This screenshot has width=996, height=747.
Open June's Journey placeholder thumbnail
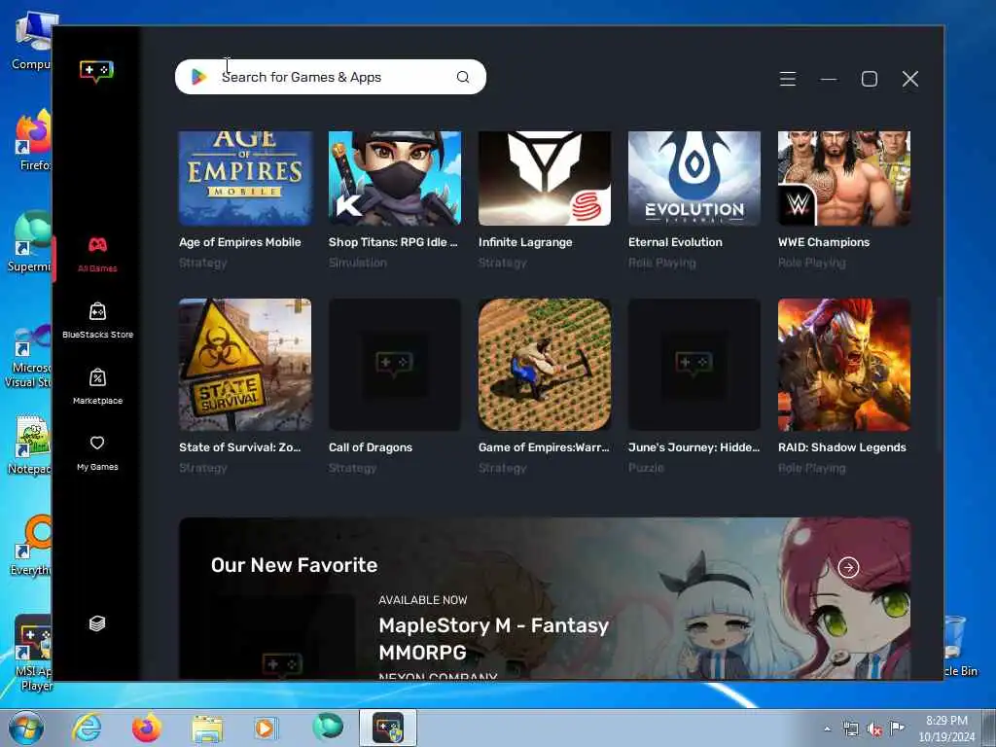pyautogui.click(x=694, y=365)
